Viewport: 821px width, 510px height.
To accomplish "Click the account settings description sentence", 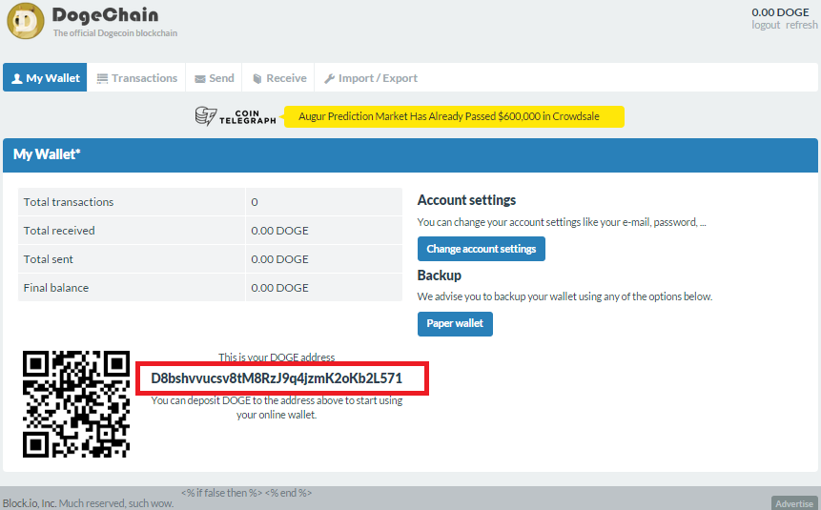I will pos(562,222).
